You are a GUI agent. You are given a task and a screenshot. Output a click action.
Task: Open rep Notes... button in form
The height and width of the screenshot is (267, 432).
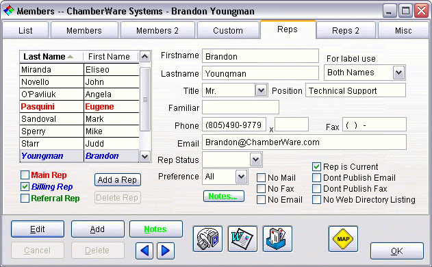pos(224,196)
